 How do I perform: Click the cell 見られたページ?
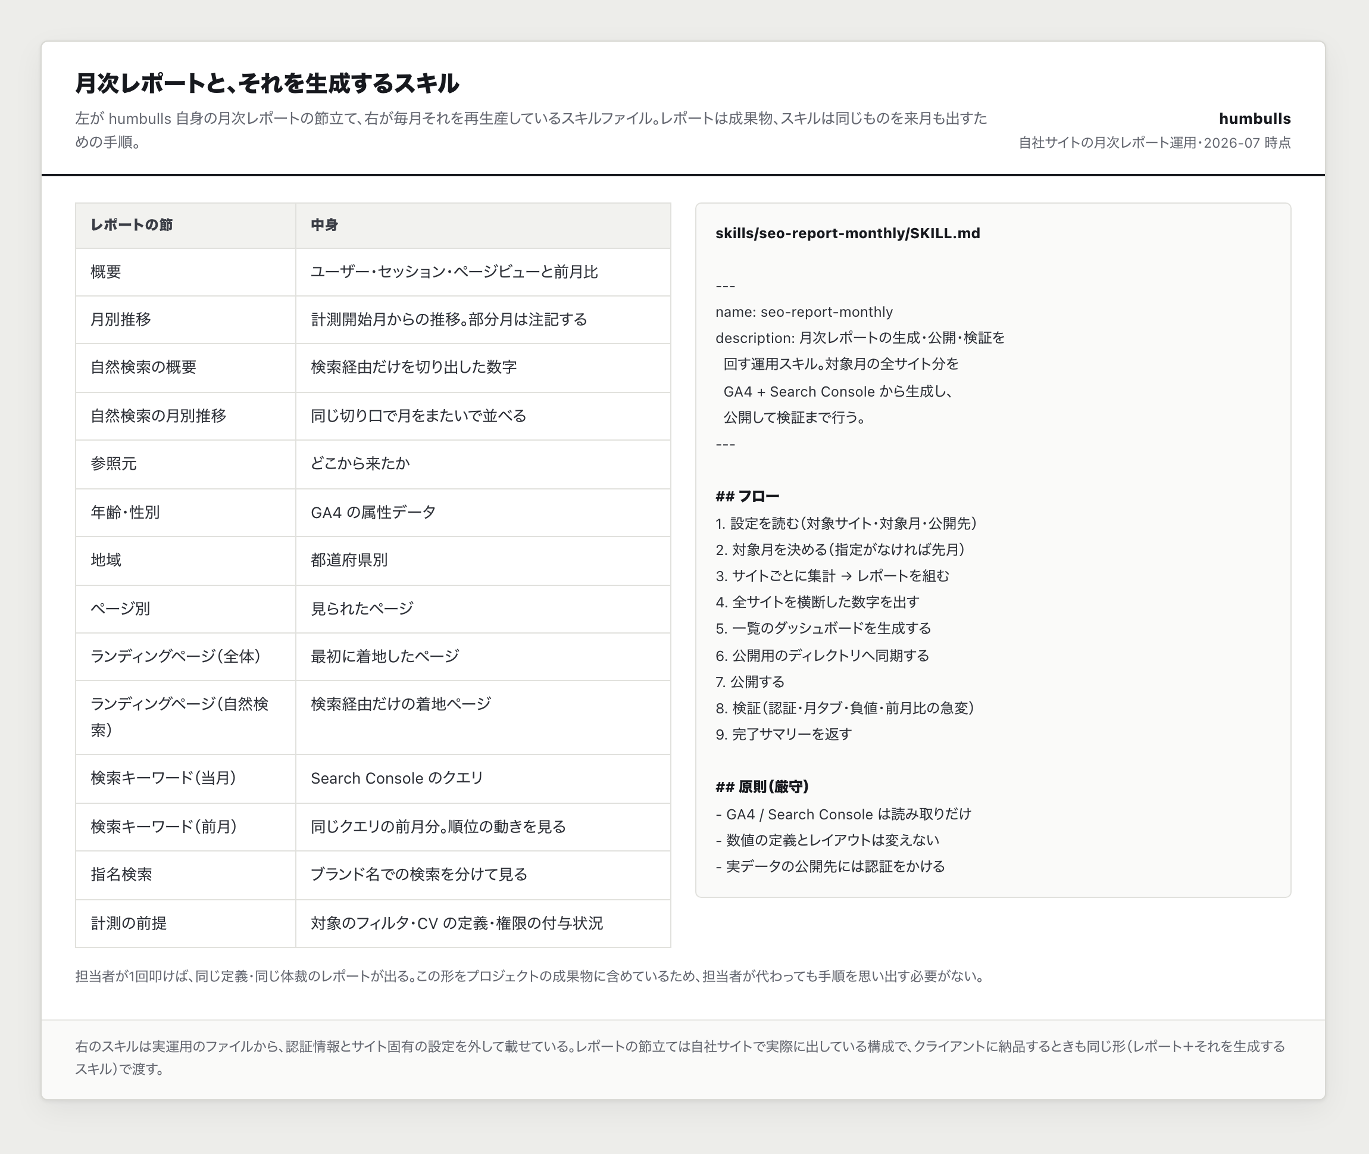click(x=483, y=609)
